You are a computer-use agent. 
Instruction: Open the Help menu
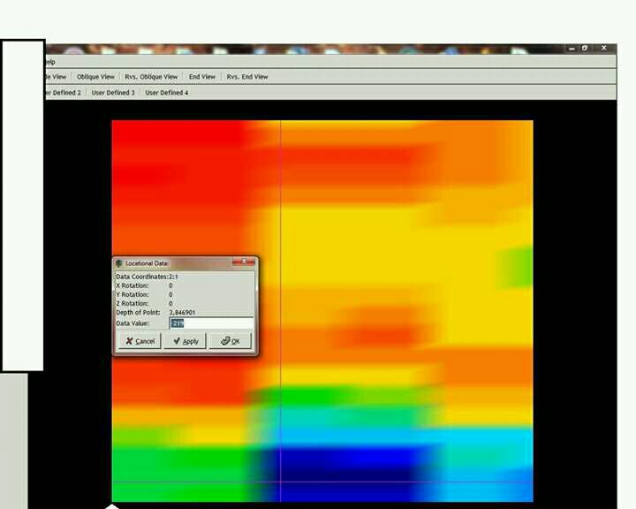coord(49,62)
